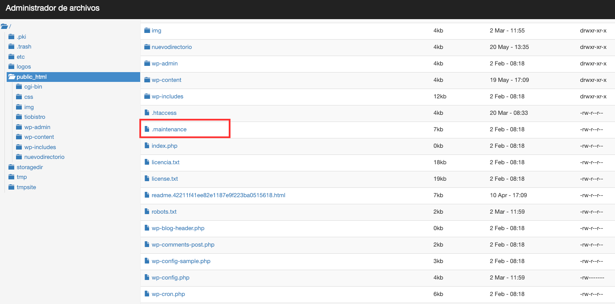This screenshot has height=304, width=615.
Task: Open the licencia.txt file
Action: (165, 162)
